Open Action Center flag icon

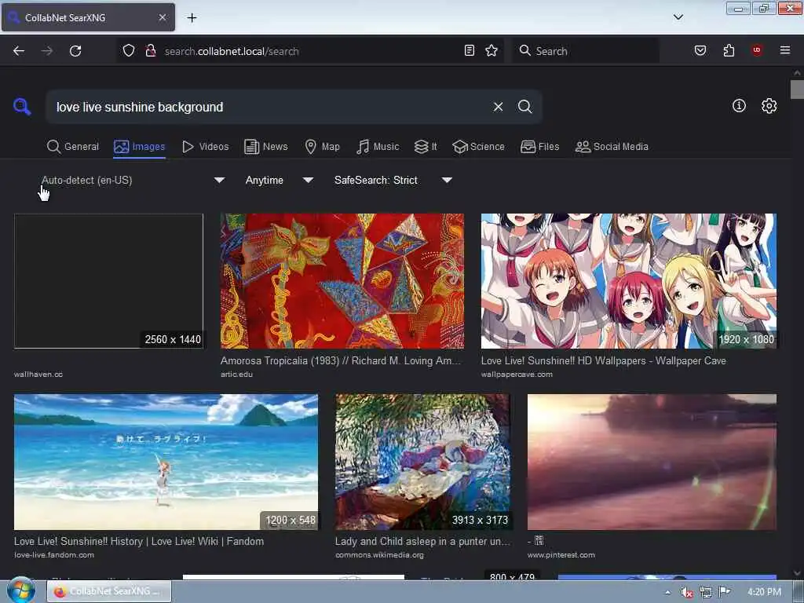(725, 592)
